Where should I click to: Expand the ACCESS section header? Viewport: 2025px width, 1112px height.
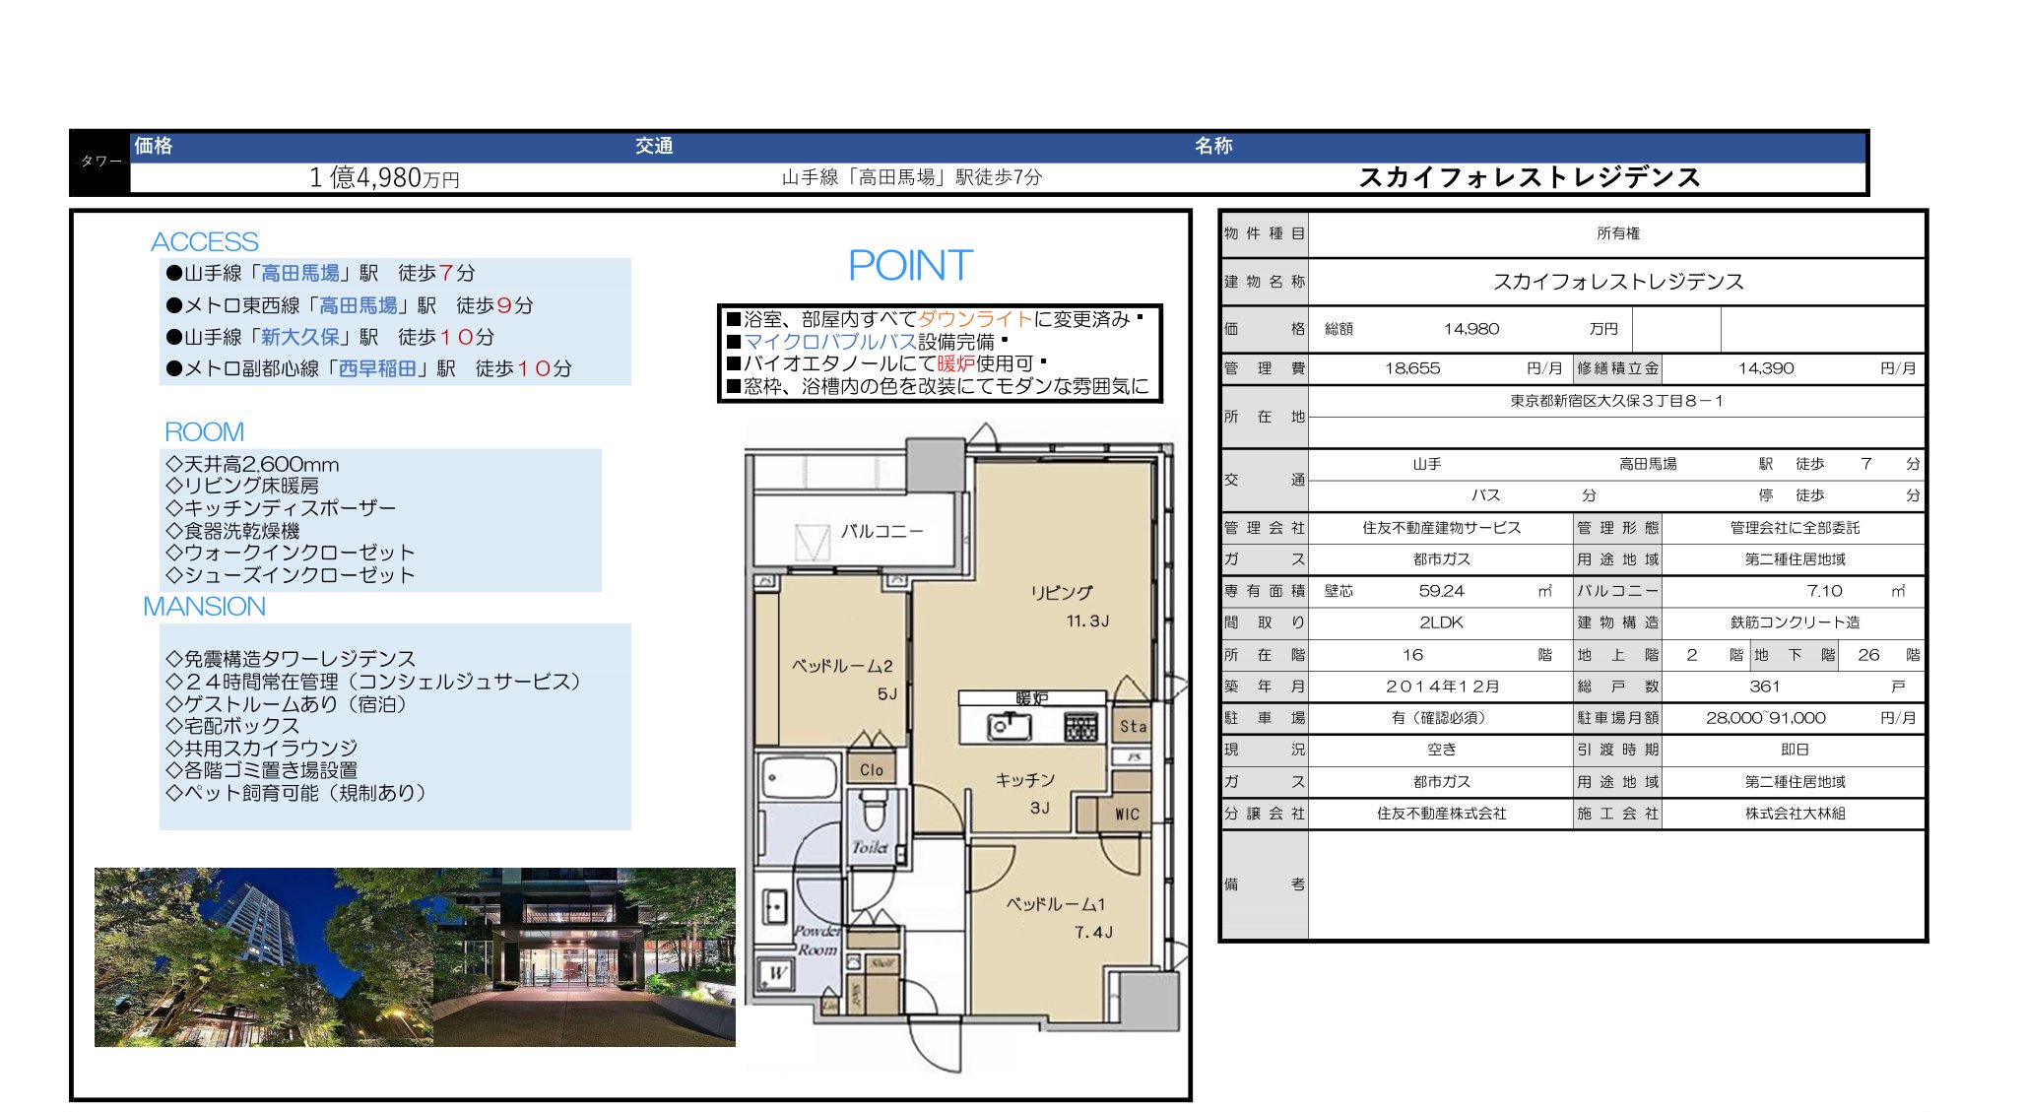point(204,241)
